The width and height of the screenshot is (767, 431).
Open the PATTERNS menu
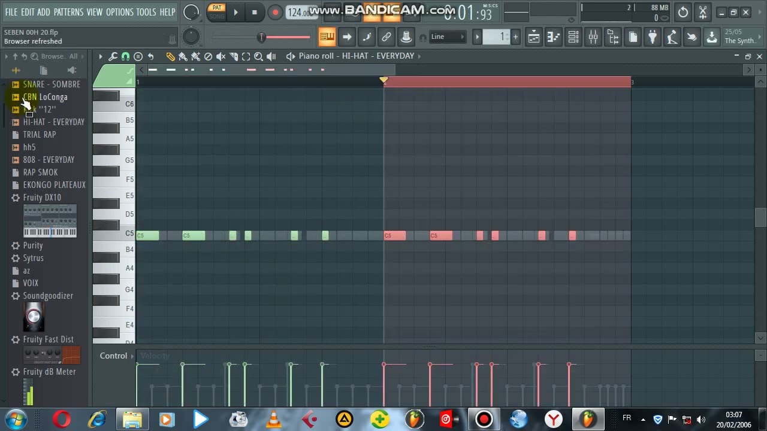(68, 12)
